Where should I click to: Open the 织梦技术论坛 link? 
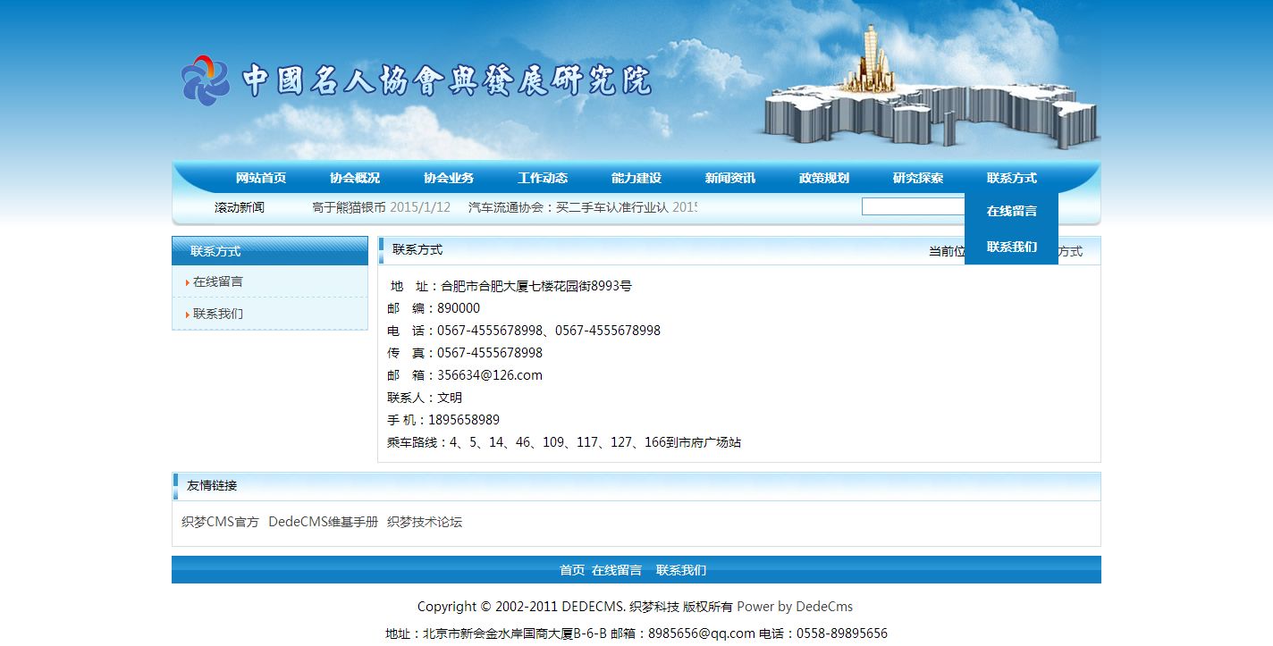(x=425, y=522)
